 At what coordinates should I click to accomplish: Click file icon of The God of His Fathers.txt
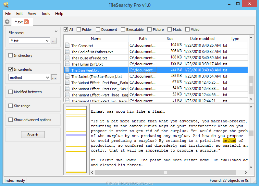pos(67,51)
